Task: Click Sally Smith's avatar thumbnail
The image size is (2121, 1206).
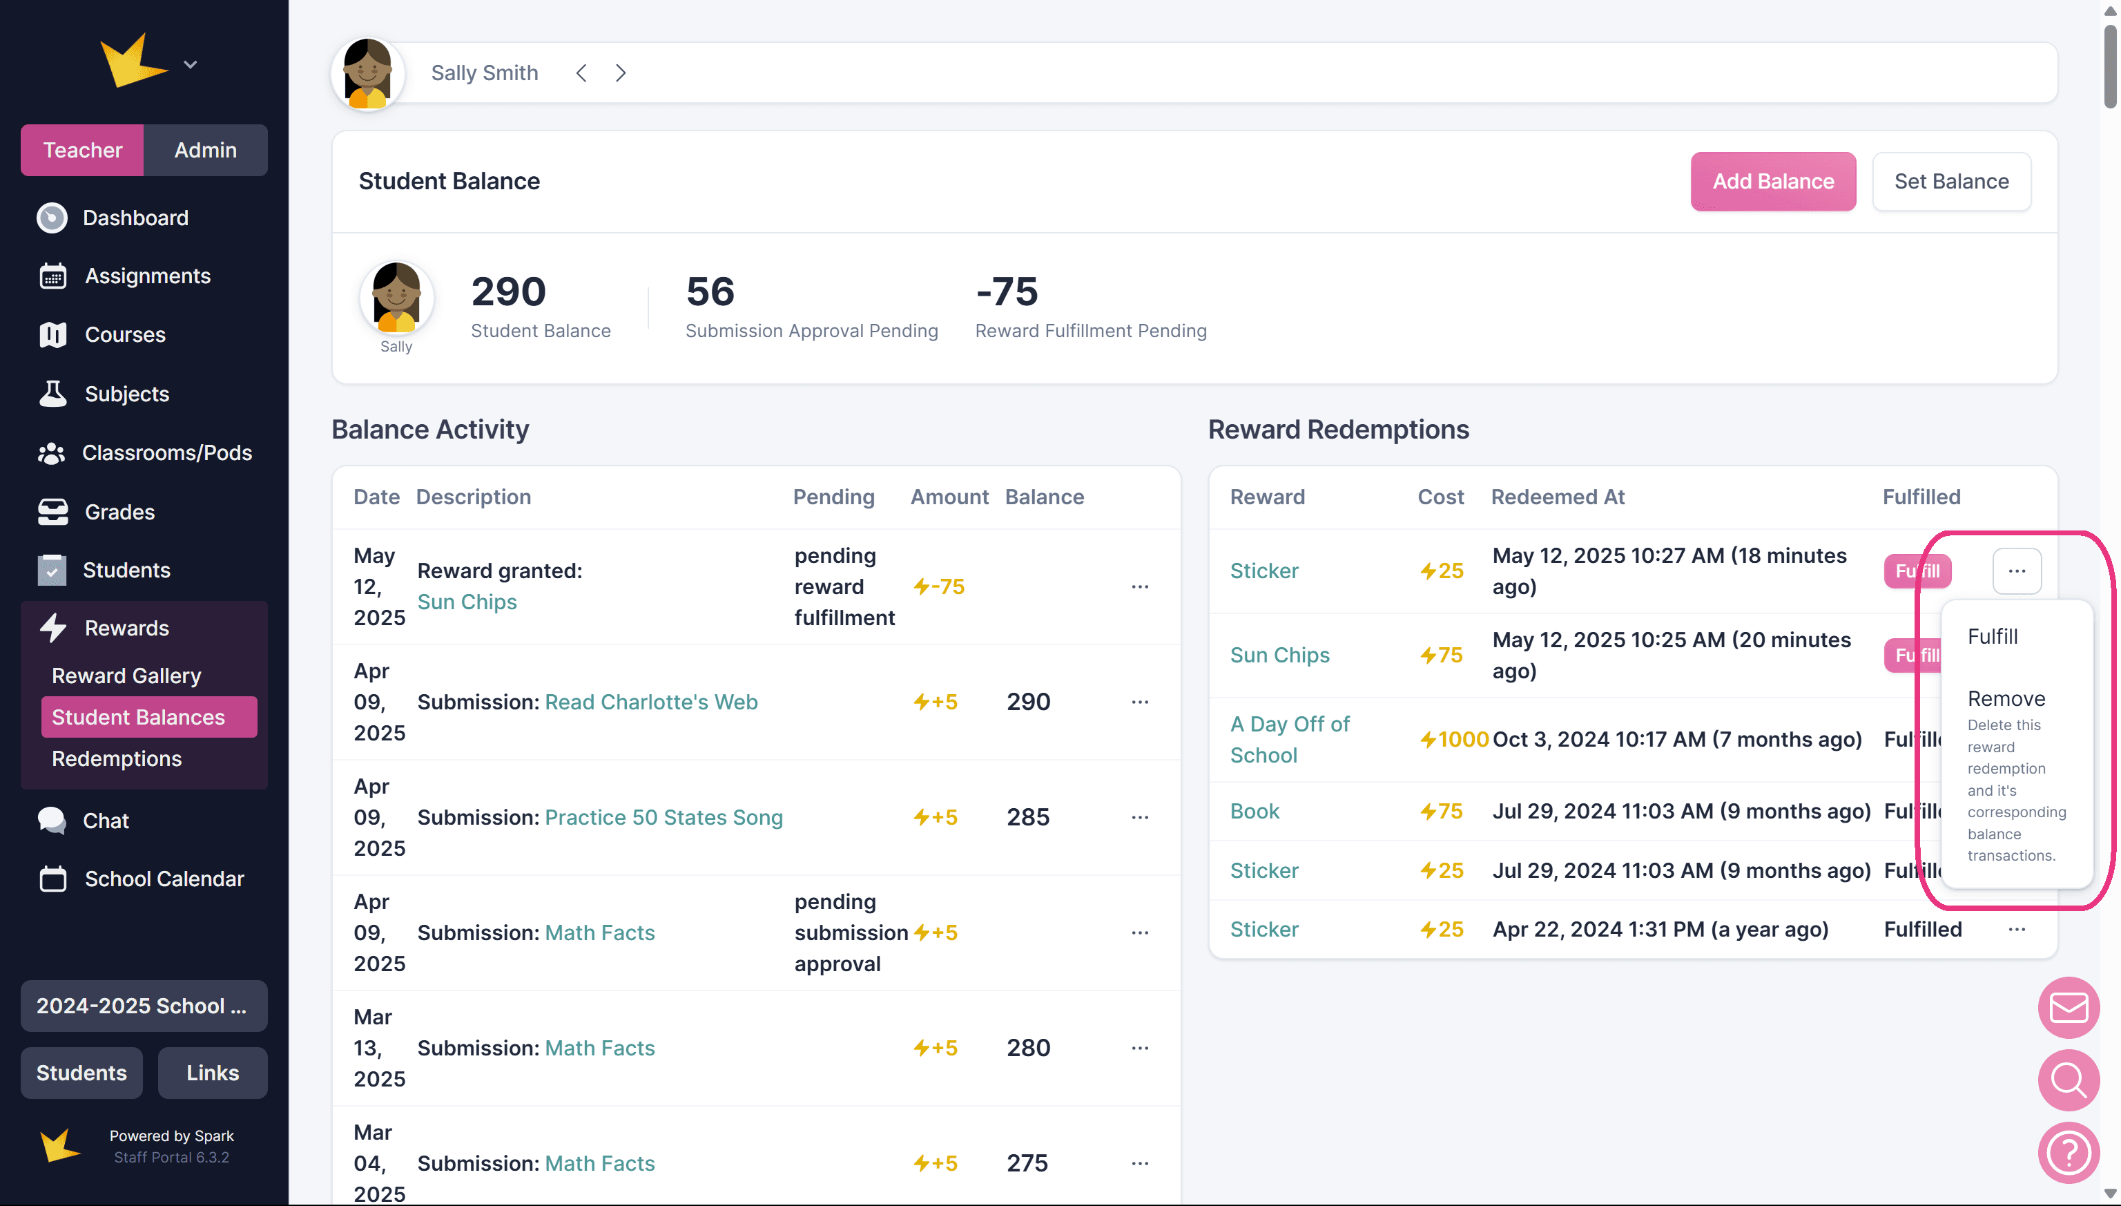Action: point(367,74)
